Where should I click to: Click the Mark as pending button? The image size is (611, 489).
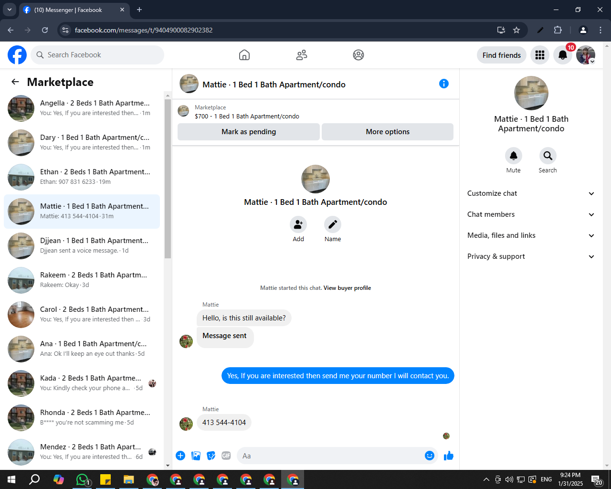coord(249,132)
